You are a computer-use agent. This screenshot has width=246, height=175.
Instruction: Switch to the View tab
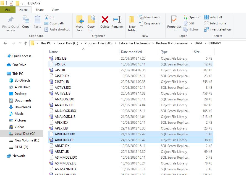55,9
